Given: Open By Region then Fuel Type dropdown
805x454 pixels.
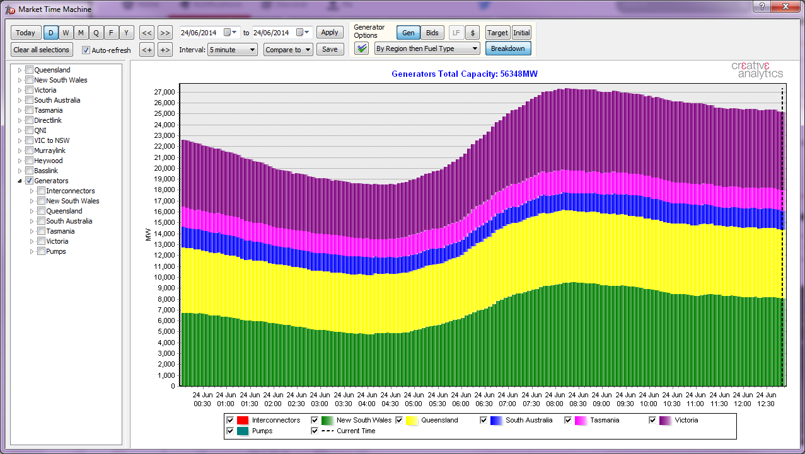Looking at the screenshot, I should tap(427, 48).
